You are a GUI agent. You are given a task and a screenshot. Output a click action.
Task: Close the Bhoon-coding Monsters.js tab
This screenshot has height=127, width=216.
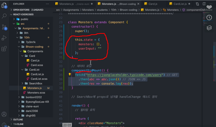[x=138, y=4]
